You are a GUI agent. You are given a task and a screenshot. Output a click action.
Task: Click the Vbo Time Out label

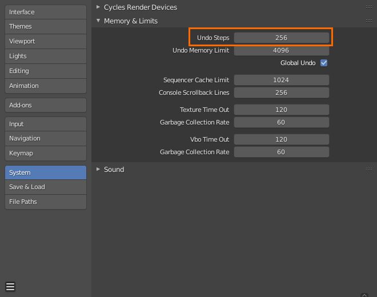point(210,139)
